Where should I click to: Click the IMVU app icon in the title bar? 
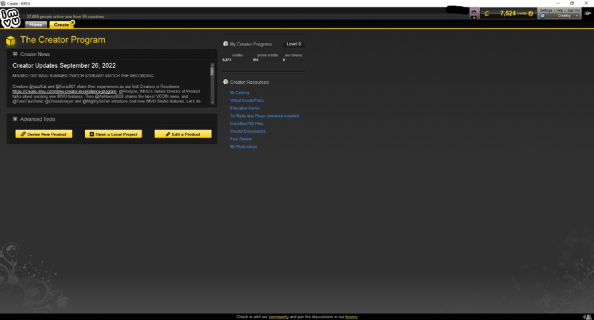click(x=3, y=3)
